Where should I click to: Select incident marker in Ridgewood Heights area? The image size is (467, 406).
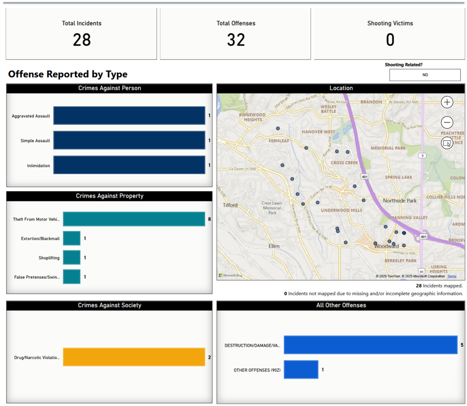click(278, 128)
